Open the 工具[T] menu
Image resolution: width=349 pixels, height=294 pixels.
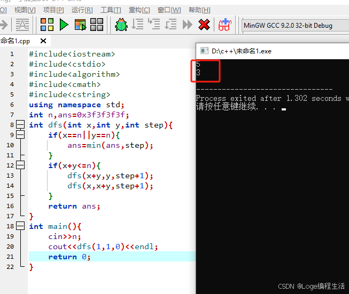point(111,10)
